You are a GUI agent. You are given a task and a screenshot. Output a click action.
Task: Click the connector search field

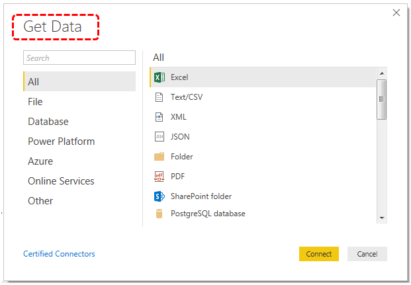pos(79,58)
